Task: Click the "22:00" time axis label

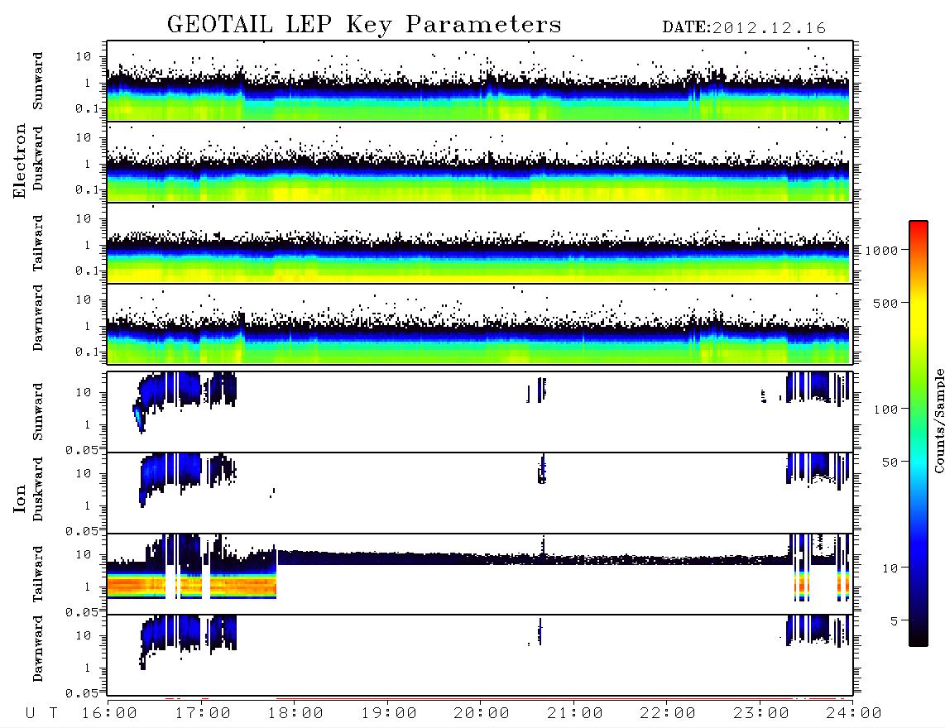Action: 668,714
